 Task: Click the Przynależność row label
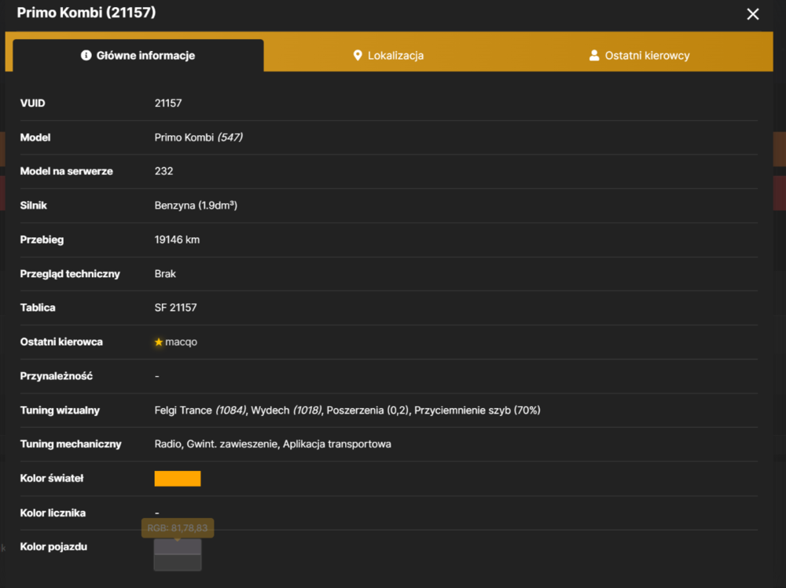point(56,376)
